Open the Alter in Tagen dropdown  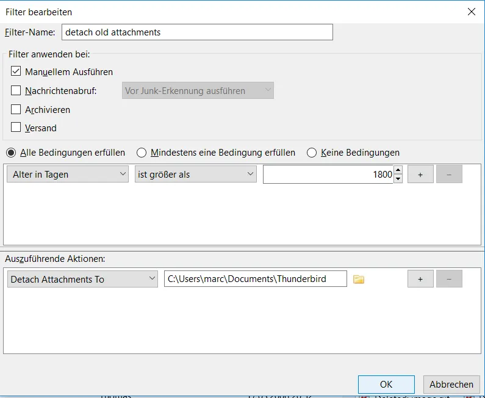click(68, 174)
